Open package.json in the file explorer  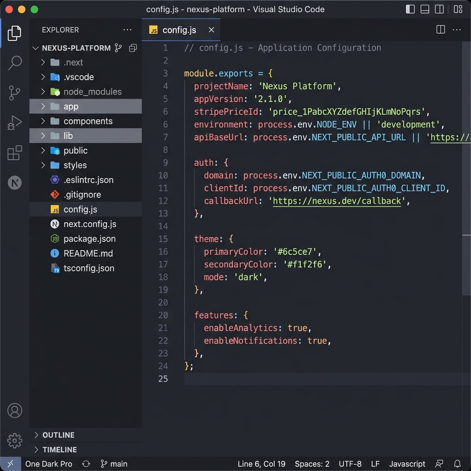click(x=89, y=239)
